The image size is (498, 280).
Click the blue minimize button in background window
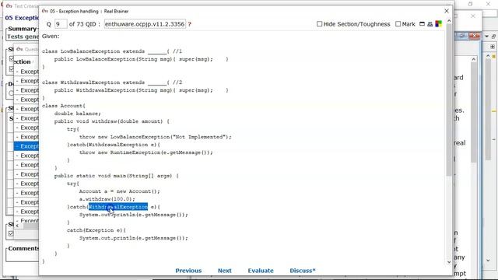461,37
